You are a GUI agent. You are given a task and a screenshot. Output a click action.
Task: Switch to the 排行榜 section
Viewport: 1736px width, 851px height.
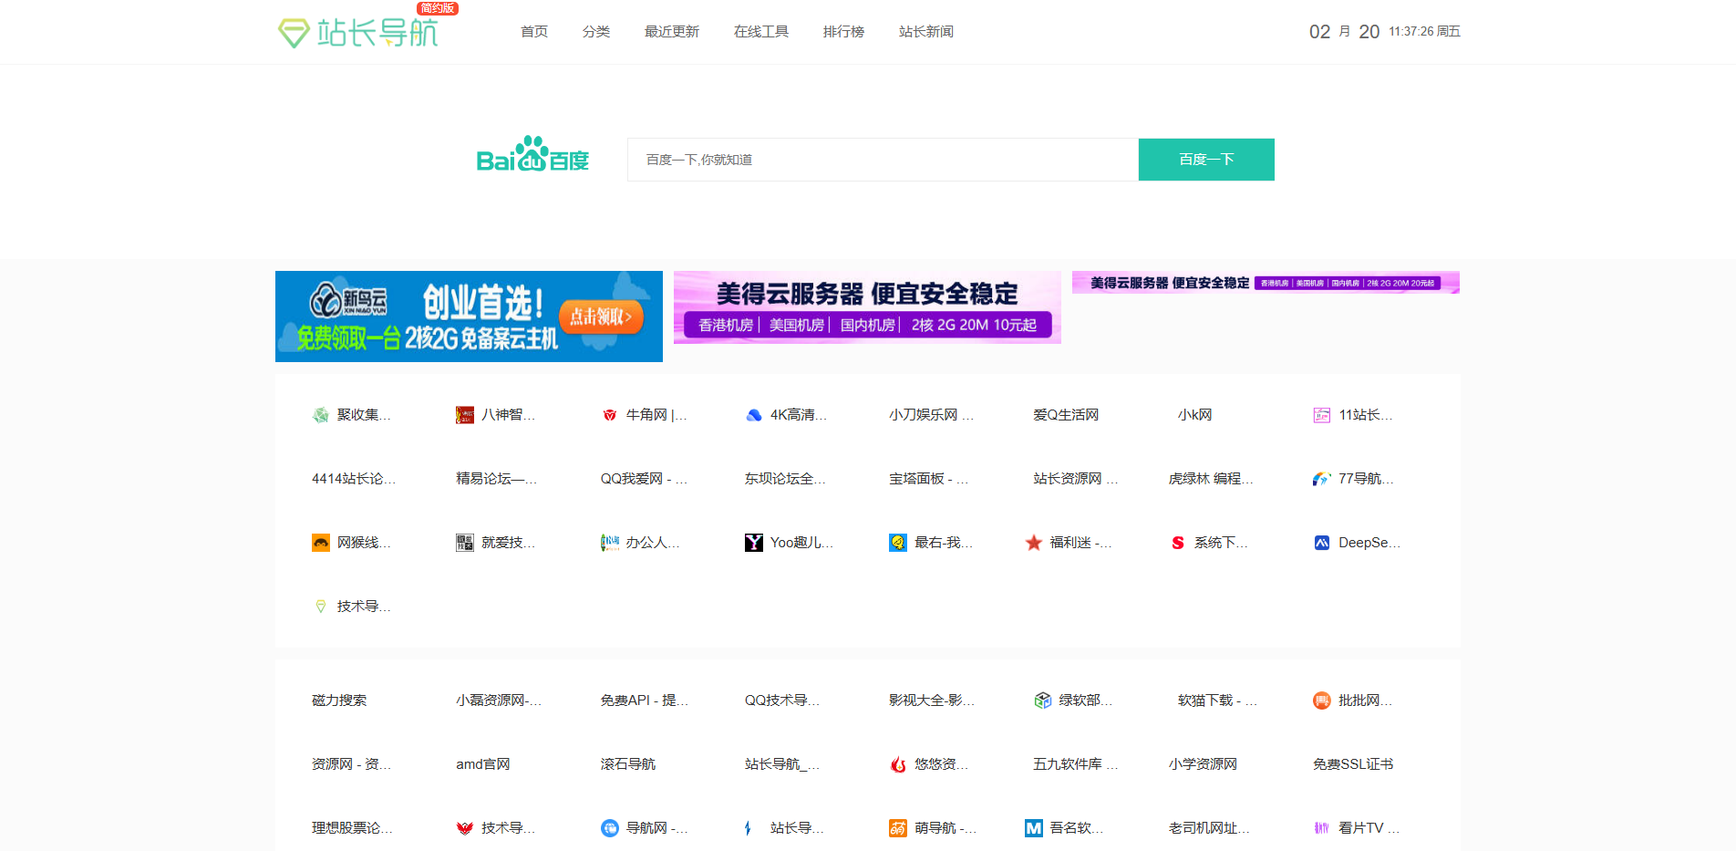point(842,31)
